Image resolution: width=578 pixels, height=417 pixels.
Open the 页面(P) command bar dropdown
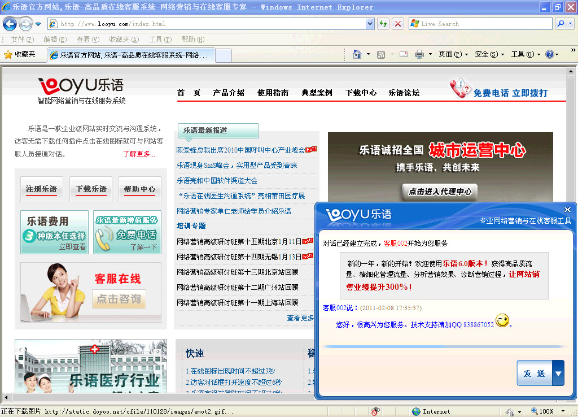coord(453,54)
